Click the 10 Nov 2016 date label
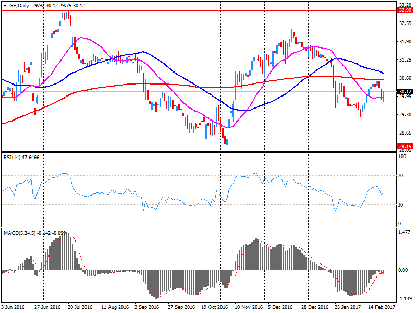 [248, 308]
